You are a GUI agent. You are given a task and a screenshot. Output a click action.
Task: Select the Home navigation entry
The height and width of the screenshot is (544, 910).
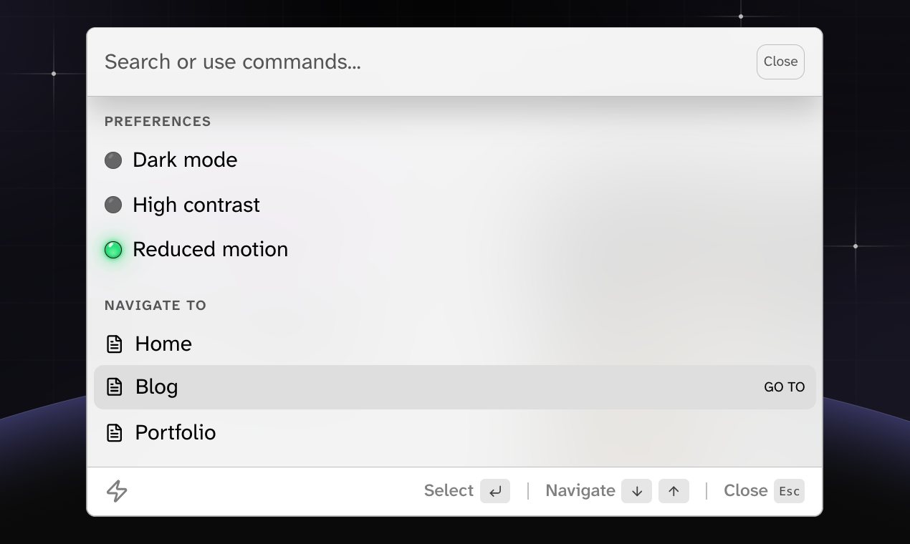click(x=163, y=344)
